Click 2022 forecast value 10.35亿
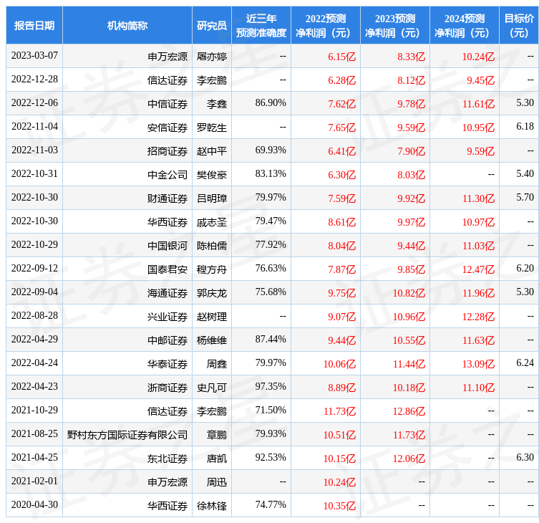Screen dimensions: 539x523 pyautogui.click(x=339, y=506)
